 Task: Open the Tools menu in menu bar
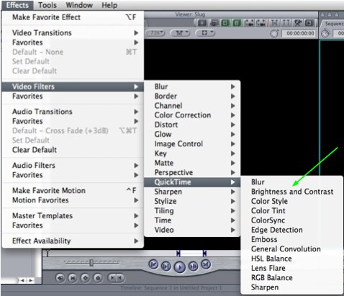pos(47,5)
